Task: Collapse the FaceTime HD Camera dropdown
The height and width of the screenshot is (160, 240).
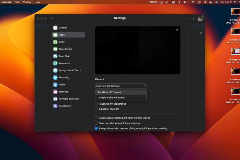Action: [121, 86]
